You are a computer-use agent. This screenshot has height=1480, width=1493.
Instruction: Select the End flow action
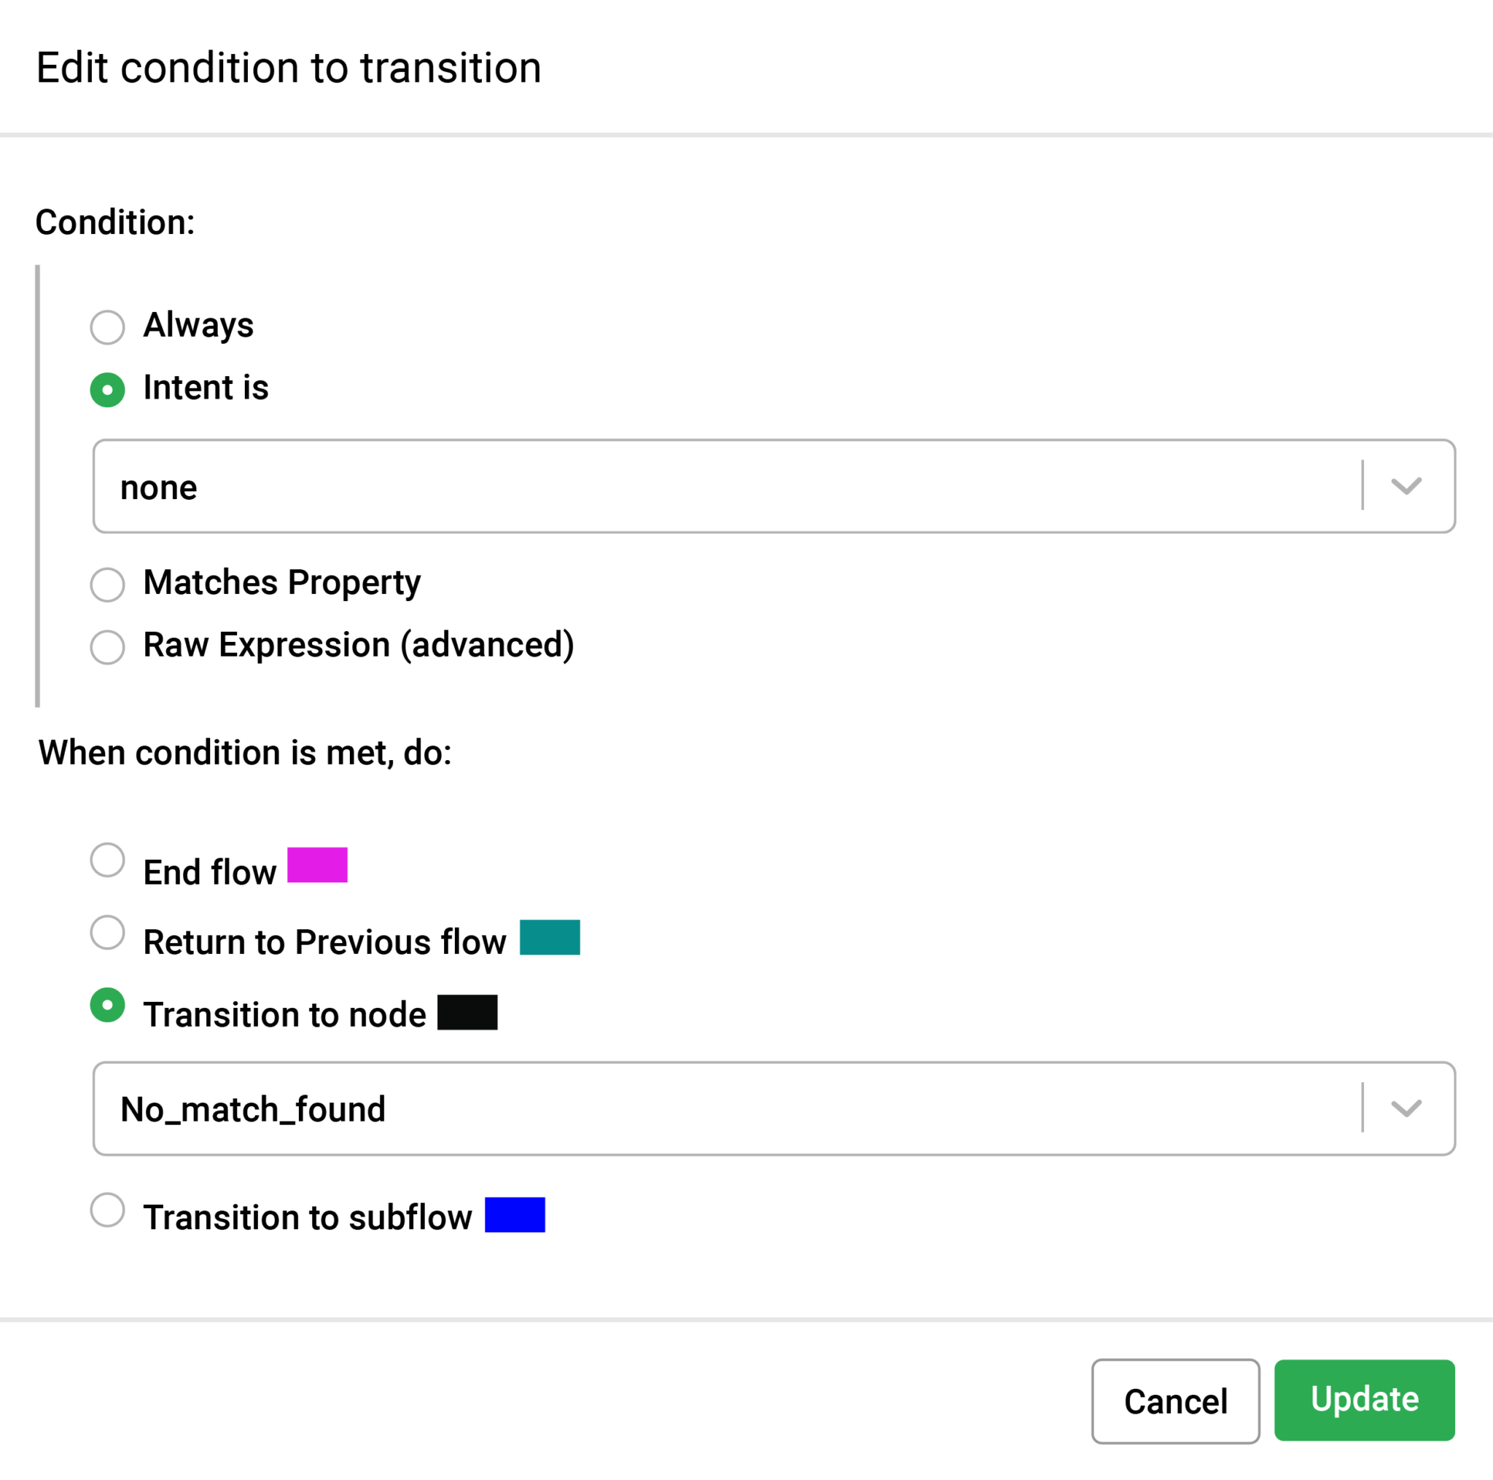(107, 860)
